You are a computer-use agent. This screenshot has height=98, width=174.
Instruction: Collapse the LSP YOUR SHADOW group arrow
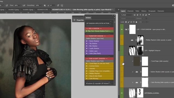[x=125, y=29]
